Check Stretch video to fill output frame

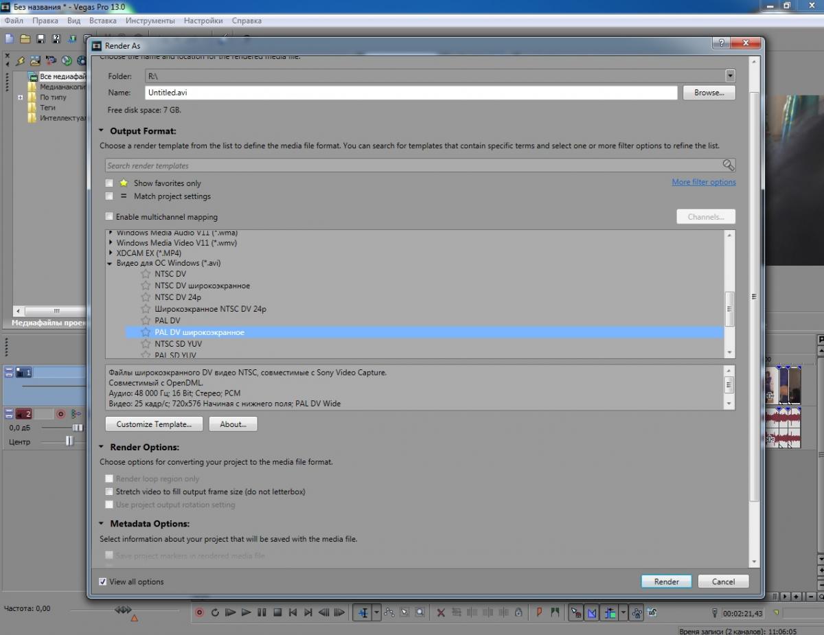109,492
